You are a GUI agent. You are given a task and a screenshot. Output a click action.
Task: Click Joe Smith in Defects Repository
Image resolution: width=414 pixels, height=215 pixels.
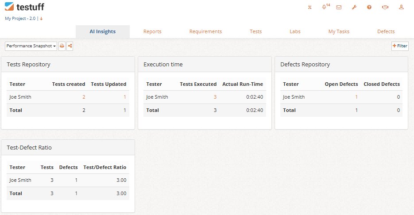click(x=294, y=97)
